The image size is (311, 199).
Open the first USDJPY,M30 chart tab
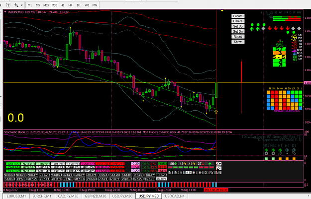click(x=122, y=196)
